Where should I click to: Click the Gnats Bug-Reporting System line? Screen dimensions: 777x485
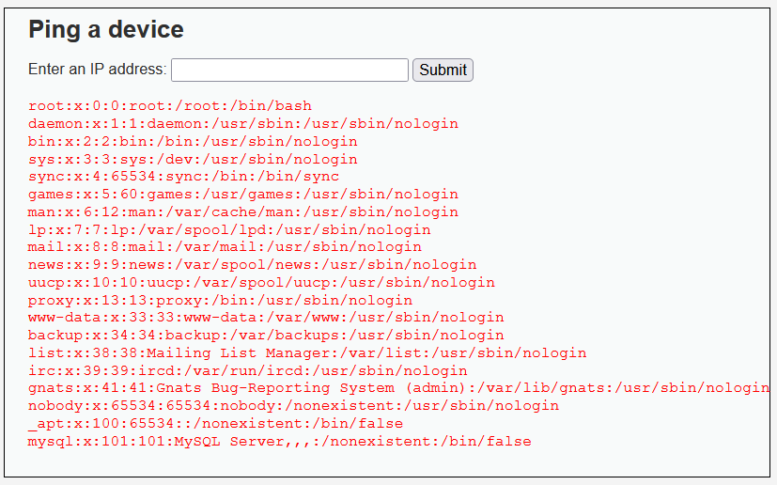[398, 388]
